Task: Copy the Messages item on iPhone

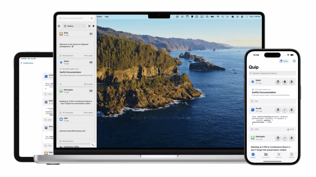Action: [278, 138]
